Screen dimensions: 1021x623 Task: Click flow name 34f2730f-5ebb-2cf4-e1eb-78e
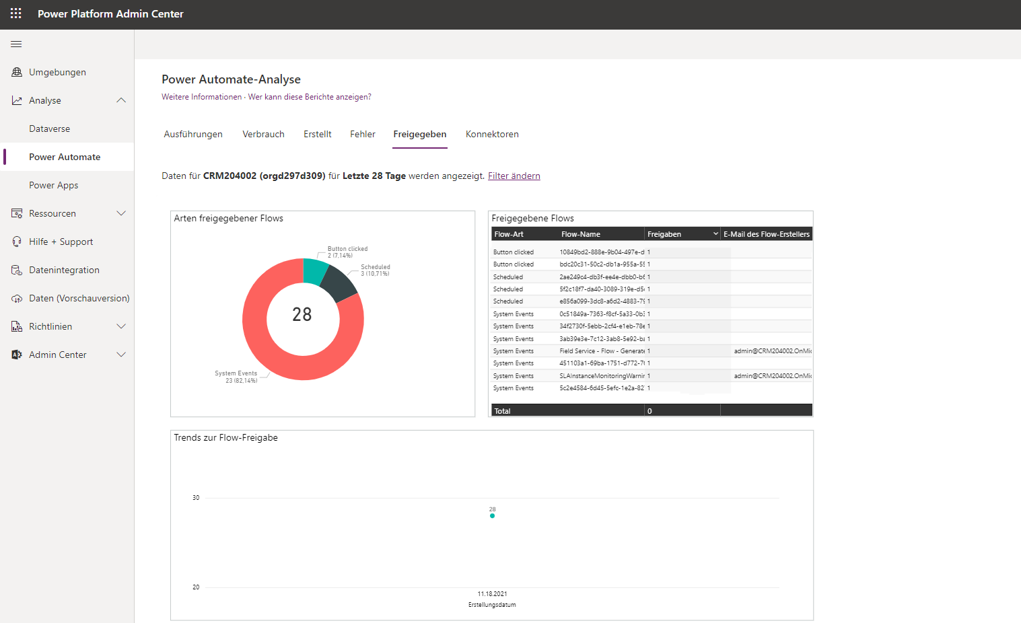point(602,326)
